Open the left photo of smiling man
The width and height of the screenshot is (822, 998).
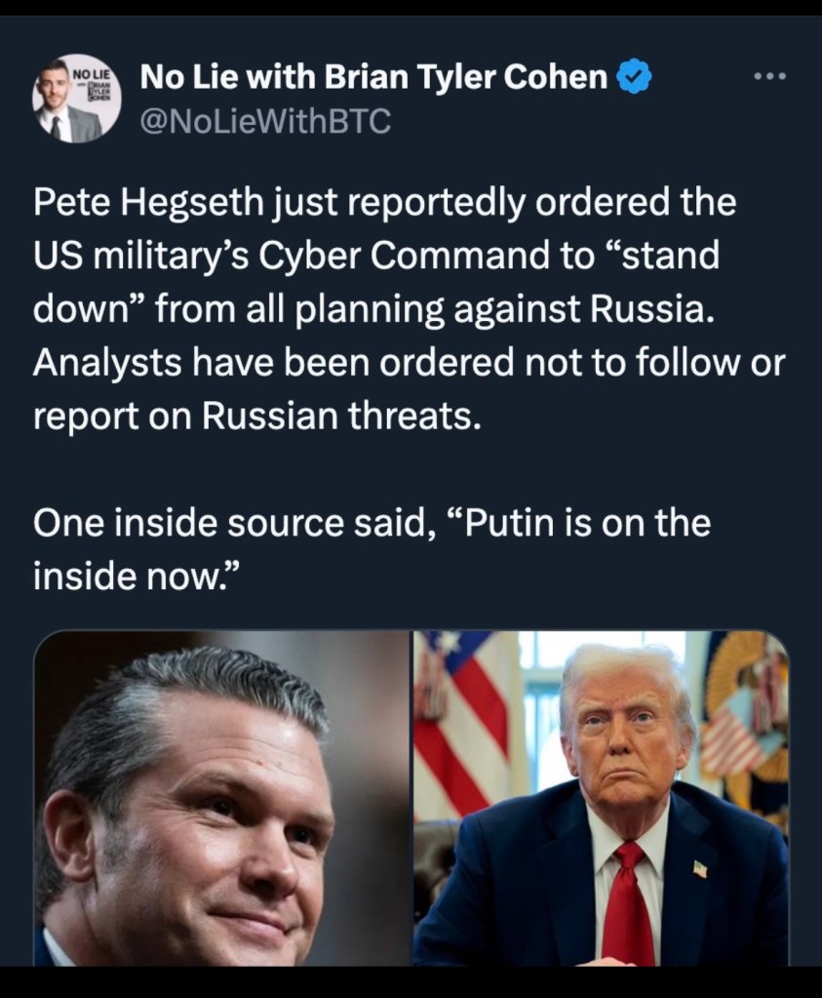[222, 798]
